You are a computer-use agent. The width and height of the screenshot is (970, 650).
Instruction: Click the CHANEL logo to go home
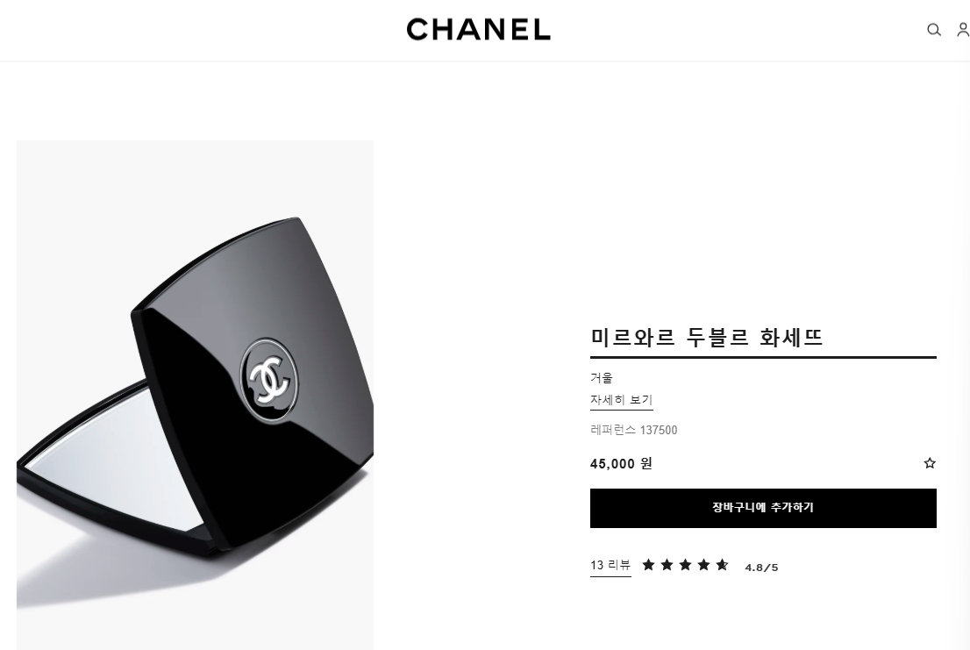click(478, 30)
